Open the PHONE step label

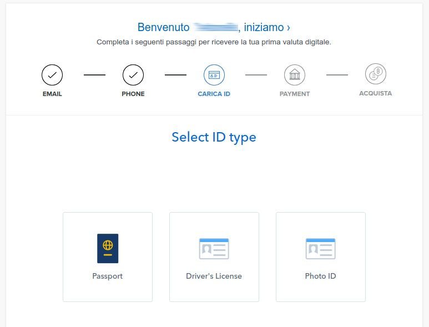[133, 94]
